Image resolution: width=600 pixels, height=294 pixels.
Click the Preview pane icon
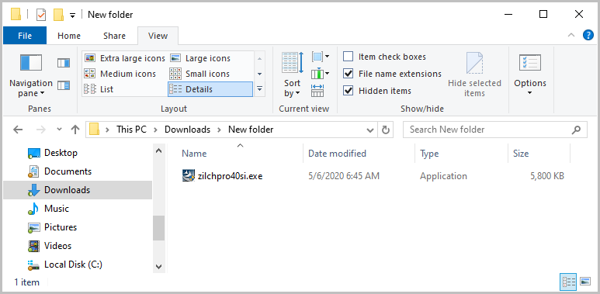pyautogui.click(x=64, y=63)
